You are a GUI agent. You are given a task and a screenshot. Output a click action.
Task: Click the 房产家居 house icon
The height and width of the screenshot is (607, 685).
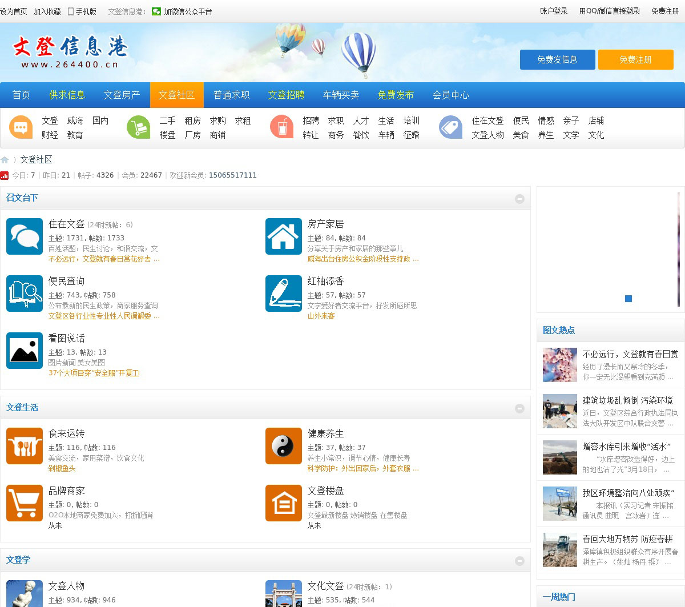click(x=283, y=236)
